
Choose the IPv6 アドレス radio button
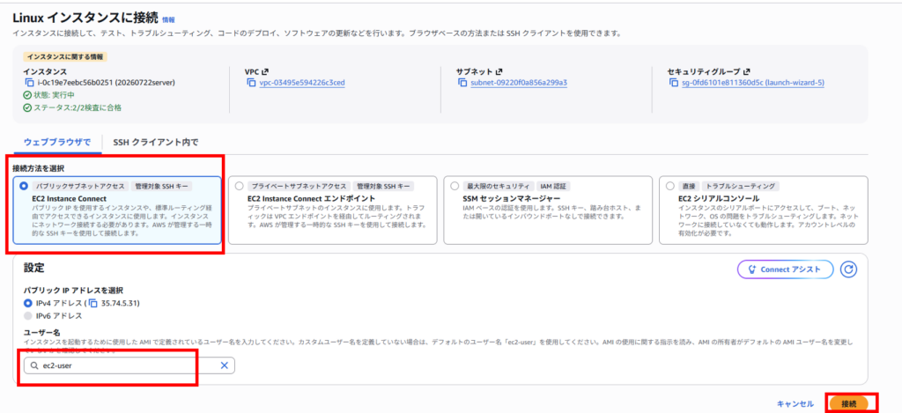click(x=27, y=316)
